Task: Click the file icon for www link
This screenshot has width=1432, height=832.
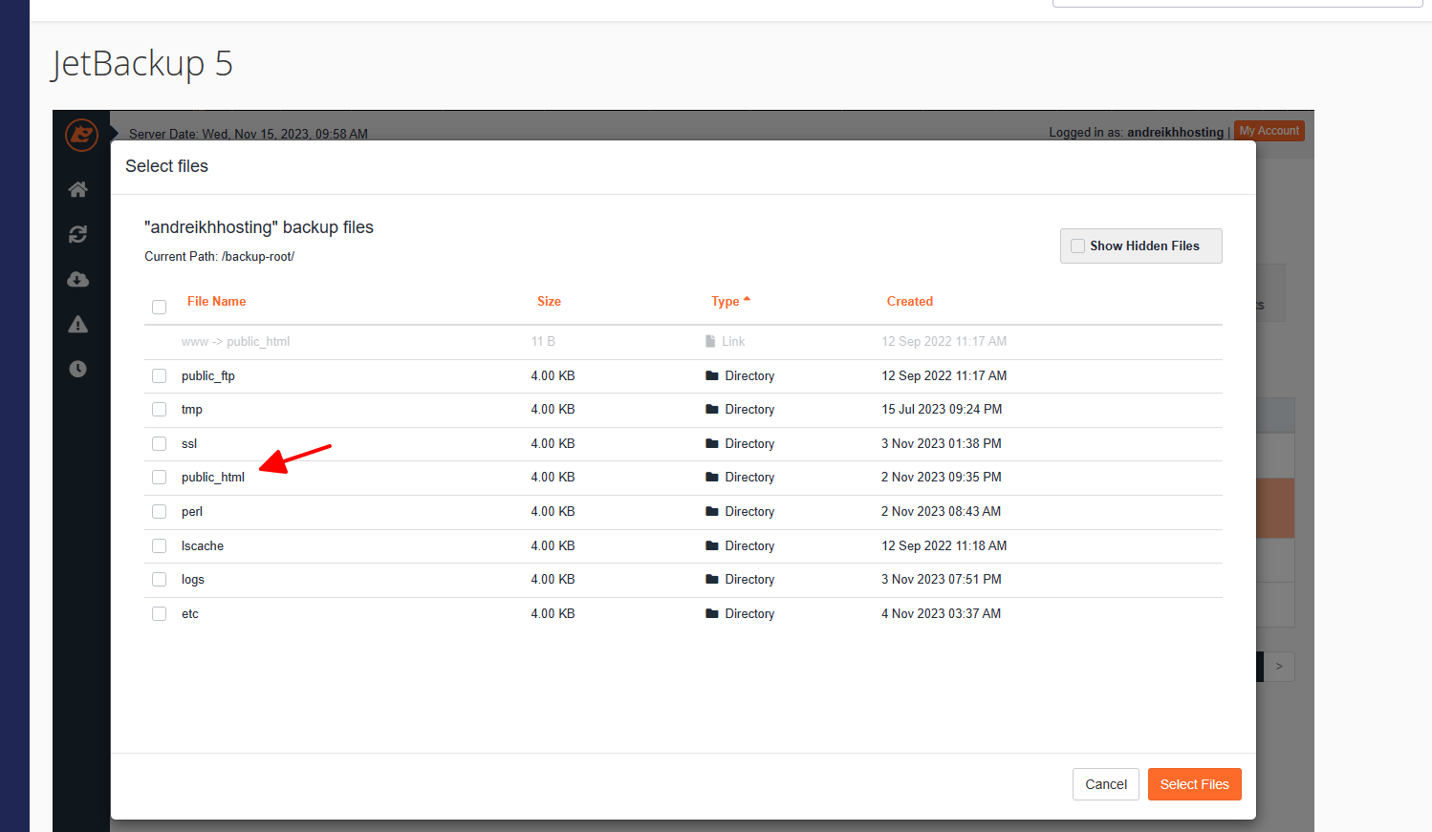Action: pyautogui.click(x=710, y=341)
